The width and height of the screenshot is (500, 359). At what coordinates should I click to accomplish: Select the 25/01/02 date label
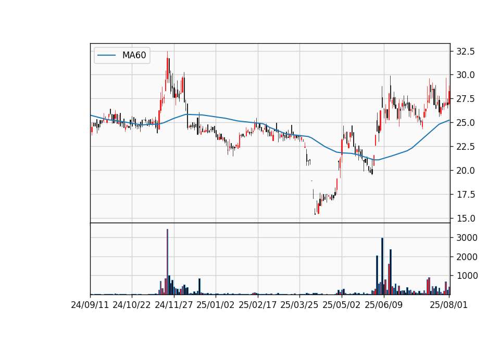pos(216,305)
